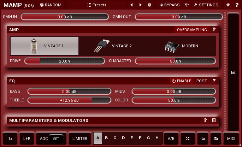Viewport: 242px width, 147px height.
Task: Click the AGC SET button
Action: coord(56,139)
